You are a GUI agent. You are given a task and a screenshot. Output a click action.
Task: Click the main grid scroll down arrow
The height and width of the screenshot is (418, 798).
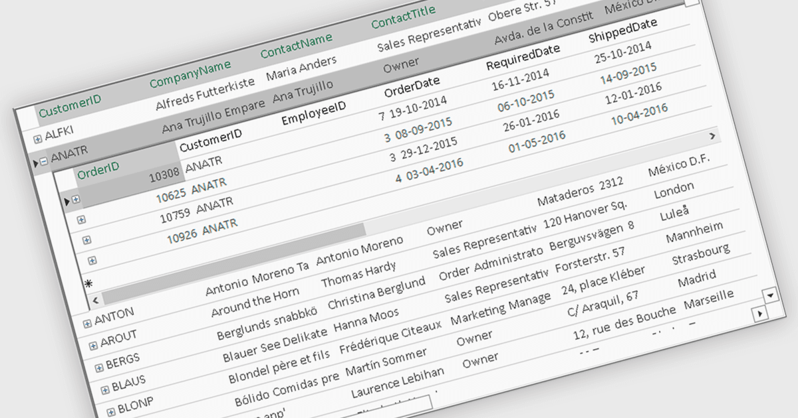(x=770, y=295)
